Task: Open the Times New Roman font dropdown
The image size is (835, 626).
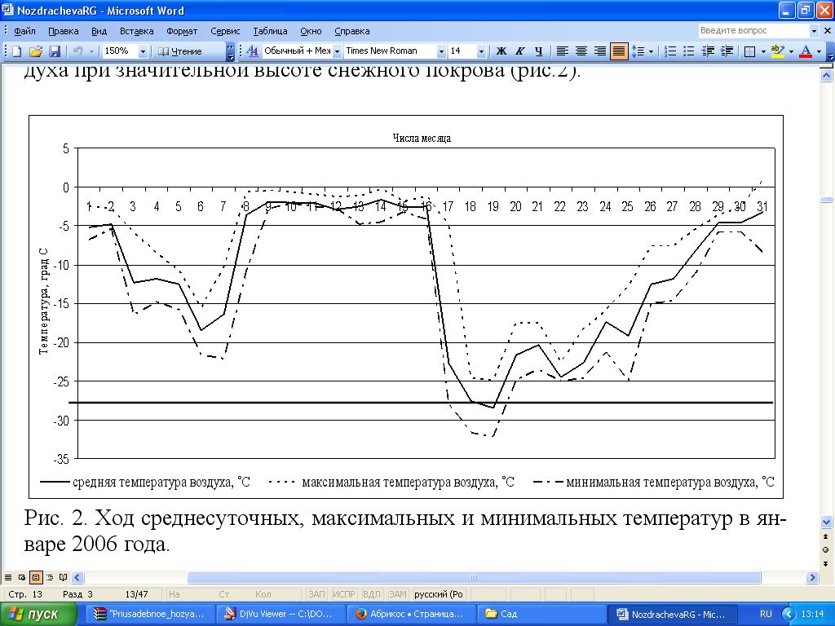Action: (441, 51)
